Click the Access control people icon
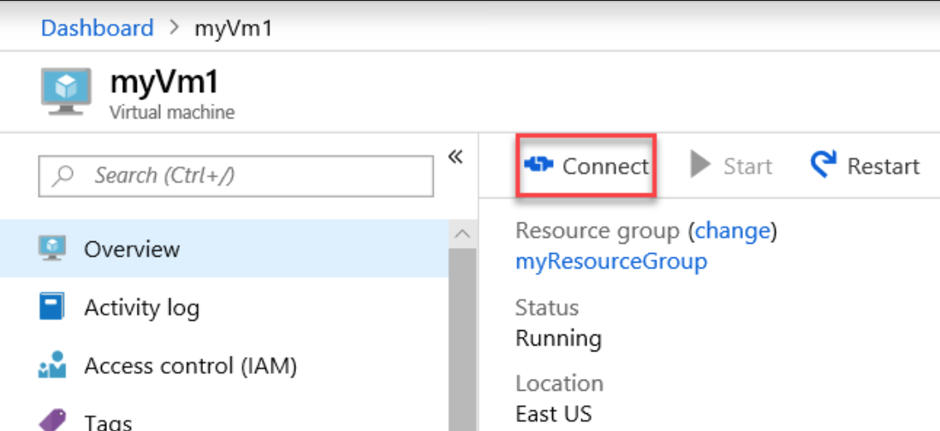This screenshot has width=940, height=431. [51, 364]
